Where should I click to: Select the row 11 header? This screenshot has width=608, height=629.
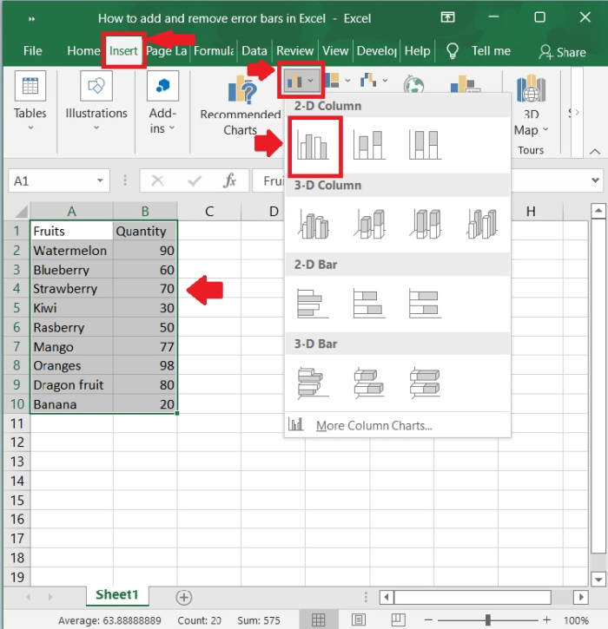click(17, 423)
